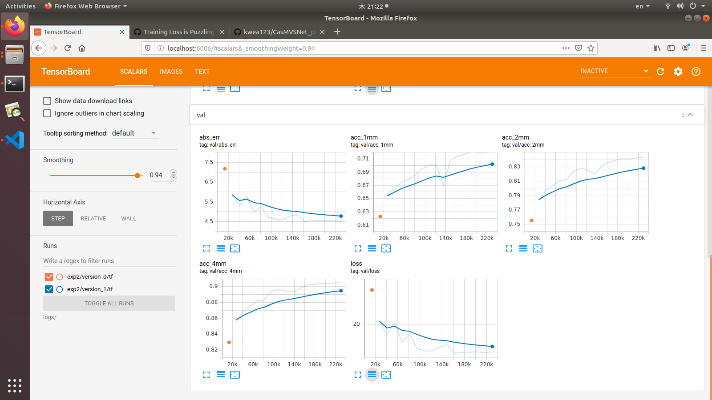
Task: Focus the regex filter runs input
Action: click(x=110, y=261)
